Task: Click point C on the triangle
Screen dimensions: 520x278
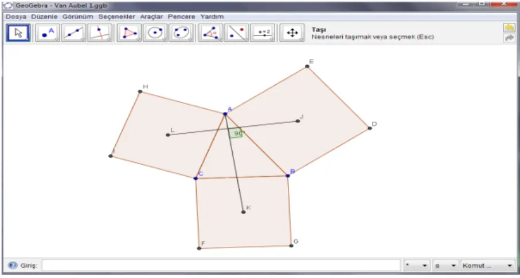Action: 196,178
